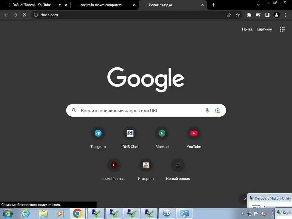This screenshot has height=219, width=292.
Task: Open Windows Media Player from the taskbar
Action: click(60, 213)
